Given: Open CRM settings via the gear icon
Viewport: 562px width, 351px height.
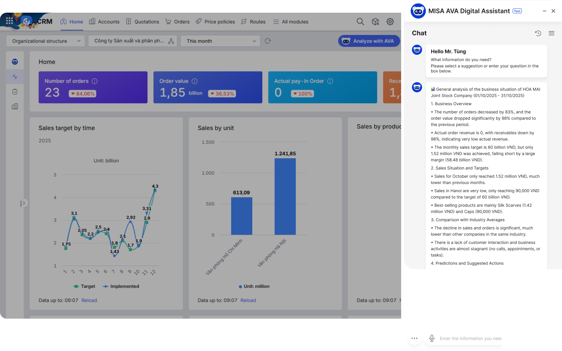Looking at the screenshot, I should point(390,21).
